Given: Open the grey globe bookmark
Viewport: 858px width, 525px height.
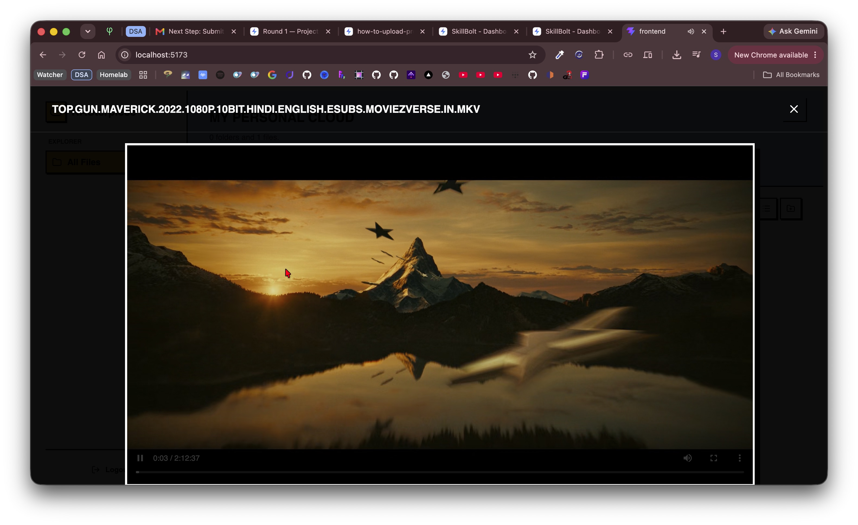Looking at the screenshot, I should point(446,75).
